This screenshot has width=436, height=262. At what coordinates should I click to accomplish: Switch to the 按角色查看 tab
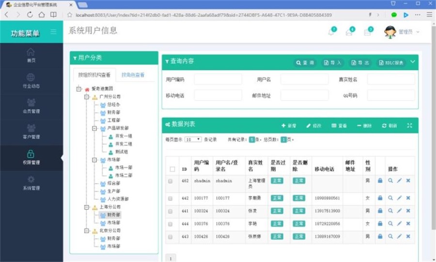coord(133,75)
